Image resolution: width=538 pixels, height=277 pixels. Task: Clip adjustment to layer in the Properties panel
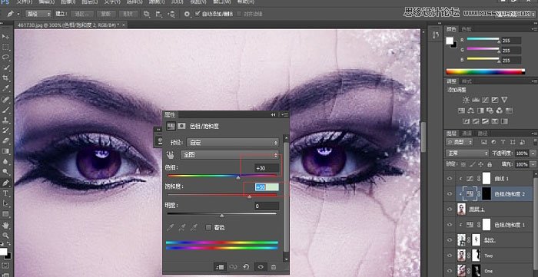(x=220, y=267)
